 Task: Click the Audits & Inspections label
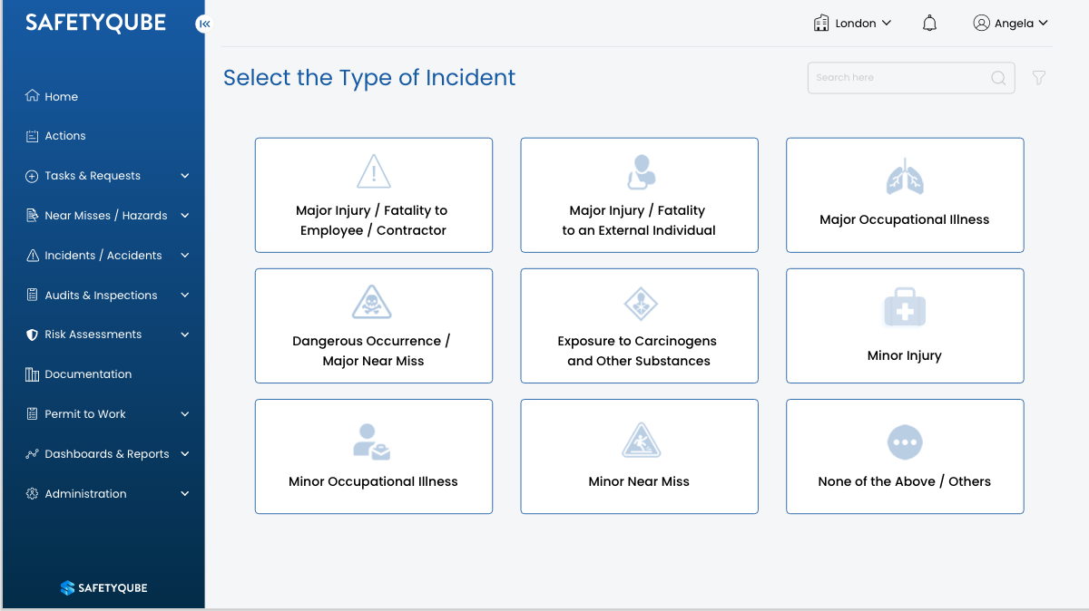click(101, 296)
